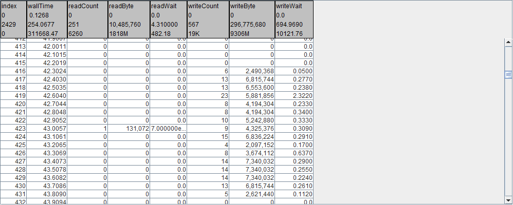513x205 pixels.
Task: Click the writeCount cell with value 23
Action: 208,96
